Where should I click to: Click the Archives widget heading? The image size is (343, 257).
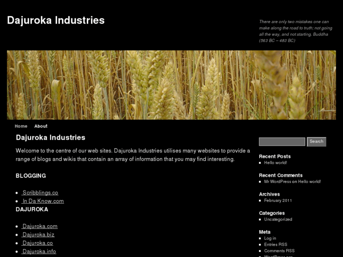pyautogui.click(x=269, y=194)
